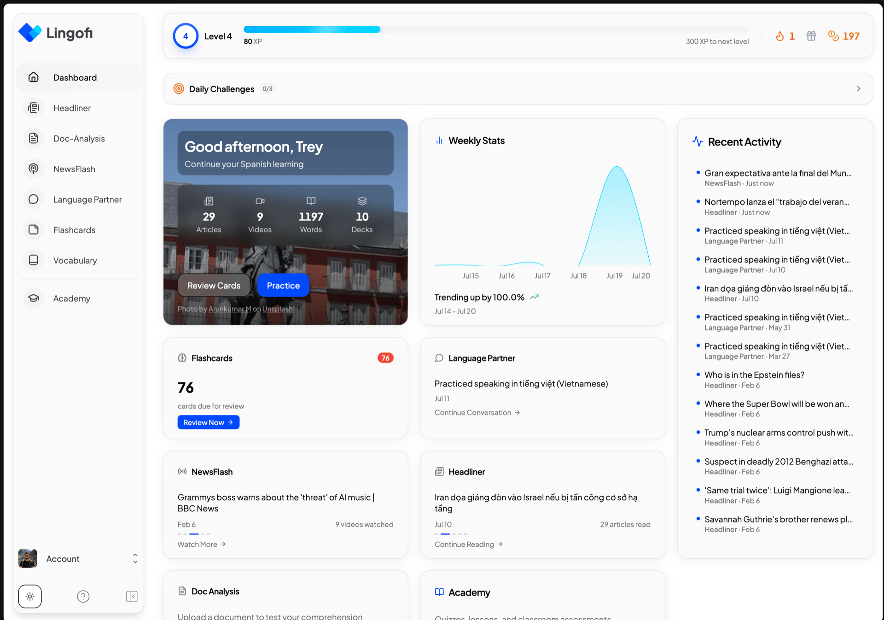Navigate to Flashcards in sidebar
This screenshot has width=884, height=620.
[x=78, y=229]
